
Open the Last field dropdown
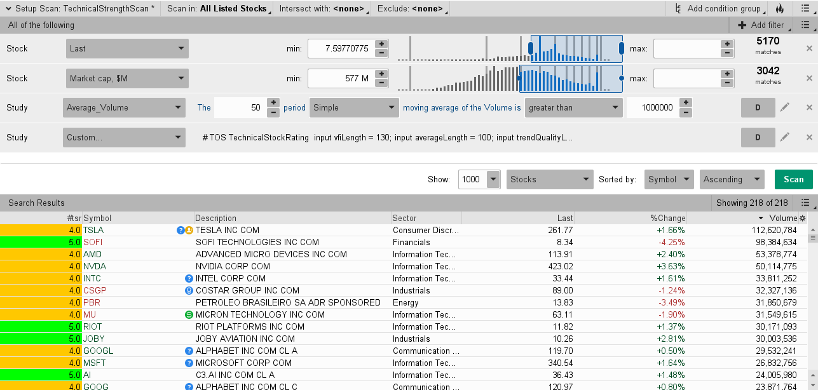click(127, 48)
